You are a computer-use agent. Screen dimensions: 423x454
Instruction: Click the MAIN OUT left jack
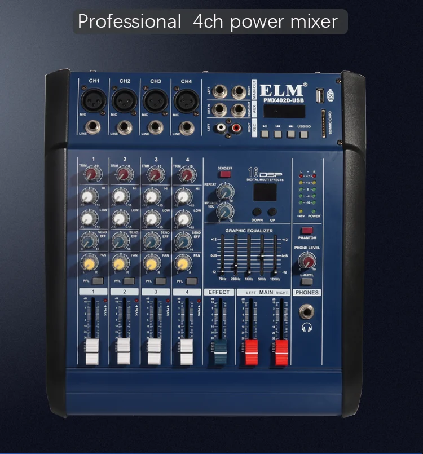coord(219,91)
